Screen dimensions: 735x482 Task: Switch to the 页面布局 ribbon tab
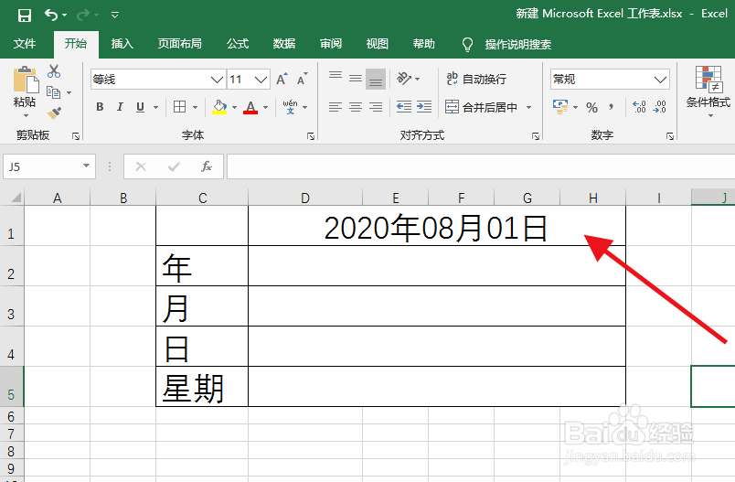pyautogui.click(x=179, y=44)
